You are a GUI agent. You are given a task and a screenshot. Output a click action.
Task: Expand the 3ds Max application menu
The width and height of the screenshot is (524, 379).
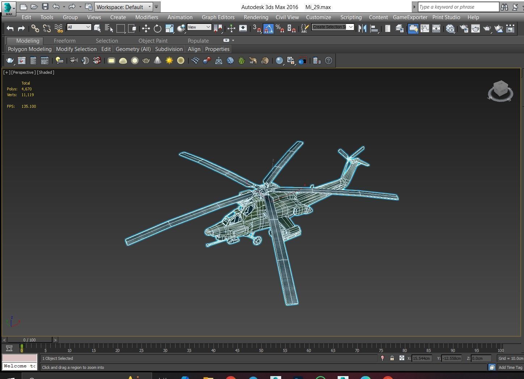coord(9,9)
